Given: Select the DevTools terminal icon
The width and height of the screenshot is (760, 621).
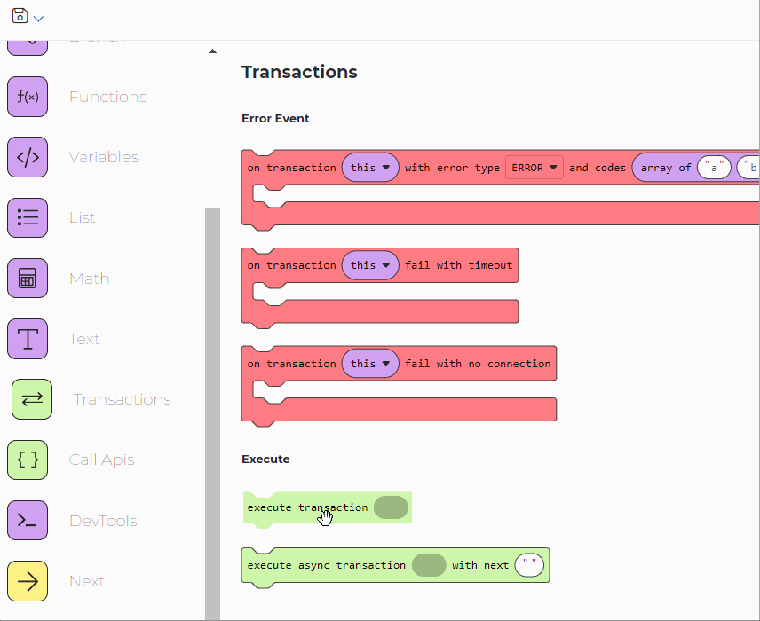Looking at the screenshot, I should pyautogui.click(x=28, y=521).
